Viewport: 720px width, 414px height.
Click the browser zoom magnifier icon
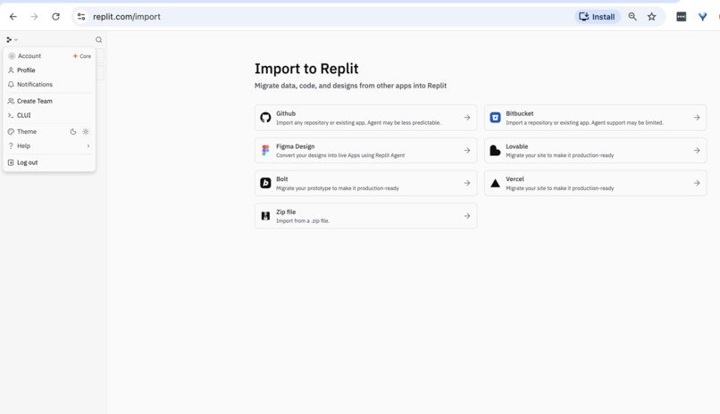coord(632,16)
